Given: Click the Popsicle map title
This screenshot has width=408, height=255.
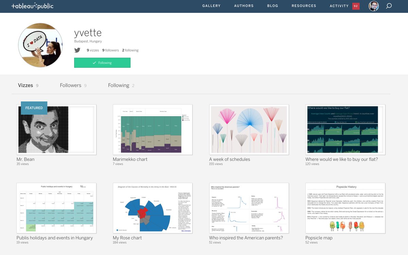Looking at the screenshot, I should coord(319,238).
